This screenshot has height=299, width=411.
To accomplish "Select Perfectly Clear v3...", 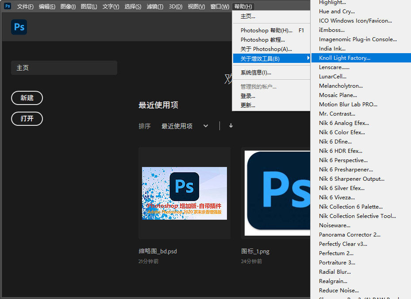I will [x=361, y=244].
